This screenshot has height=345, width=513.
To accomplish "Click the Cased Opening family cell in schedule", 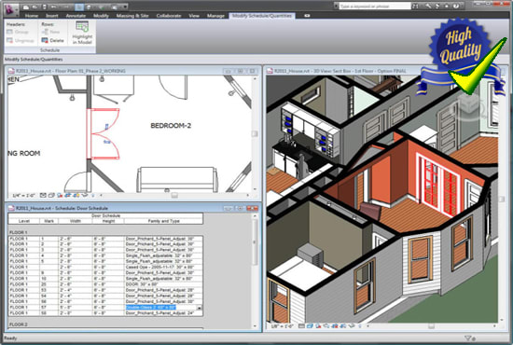I will 163,268.
